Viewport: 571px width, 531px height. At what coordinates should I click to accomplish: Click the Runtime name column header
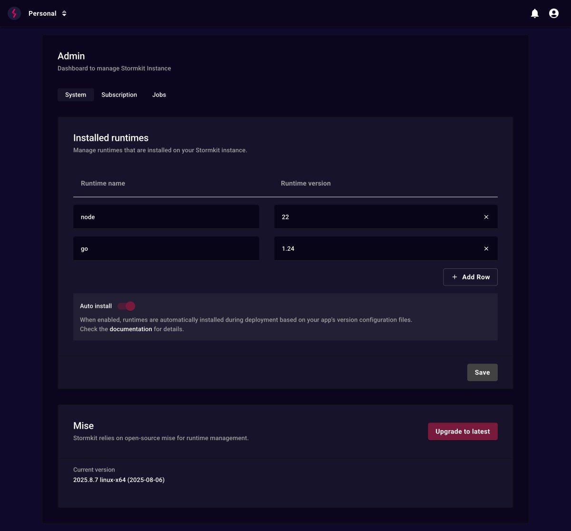pyautogui.click(x=103, y=183)
